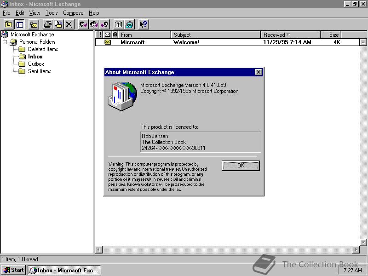Open the Compose menu
Screen dimensions: 368x276
(x=73, y=13)
